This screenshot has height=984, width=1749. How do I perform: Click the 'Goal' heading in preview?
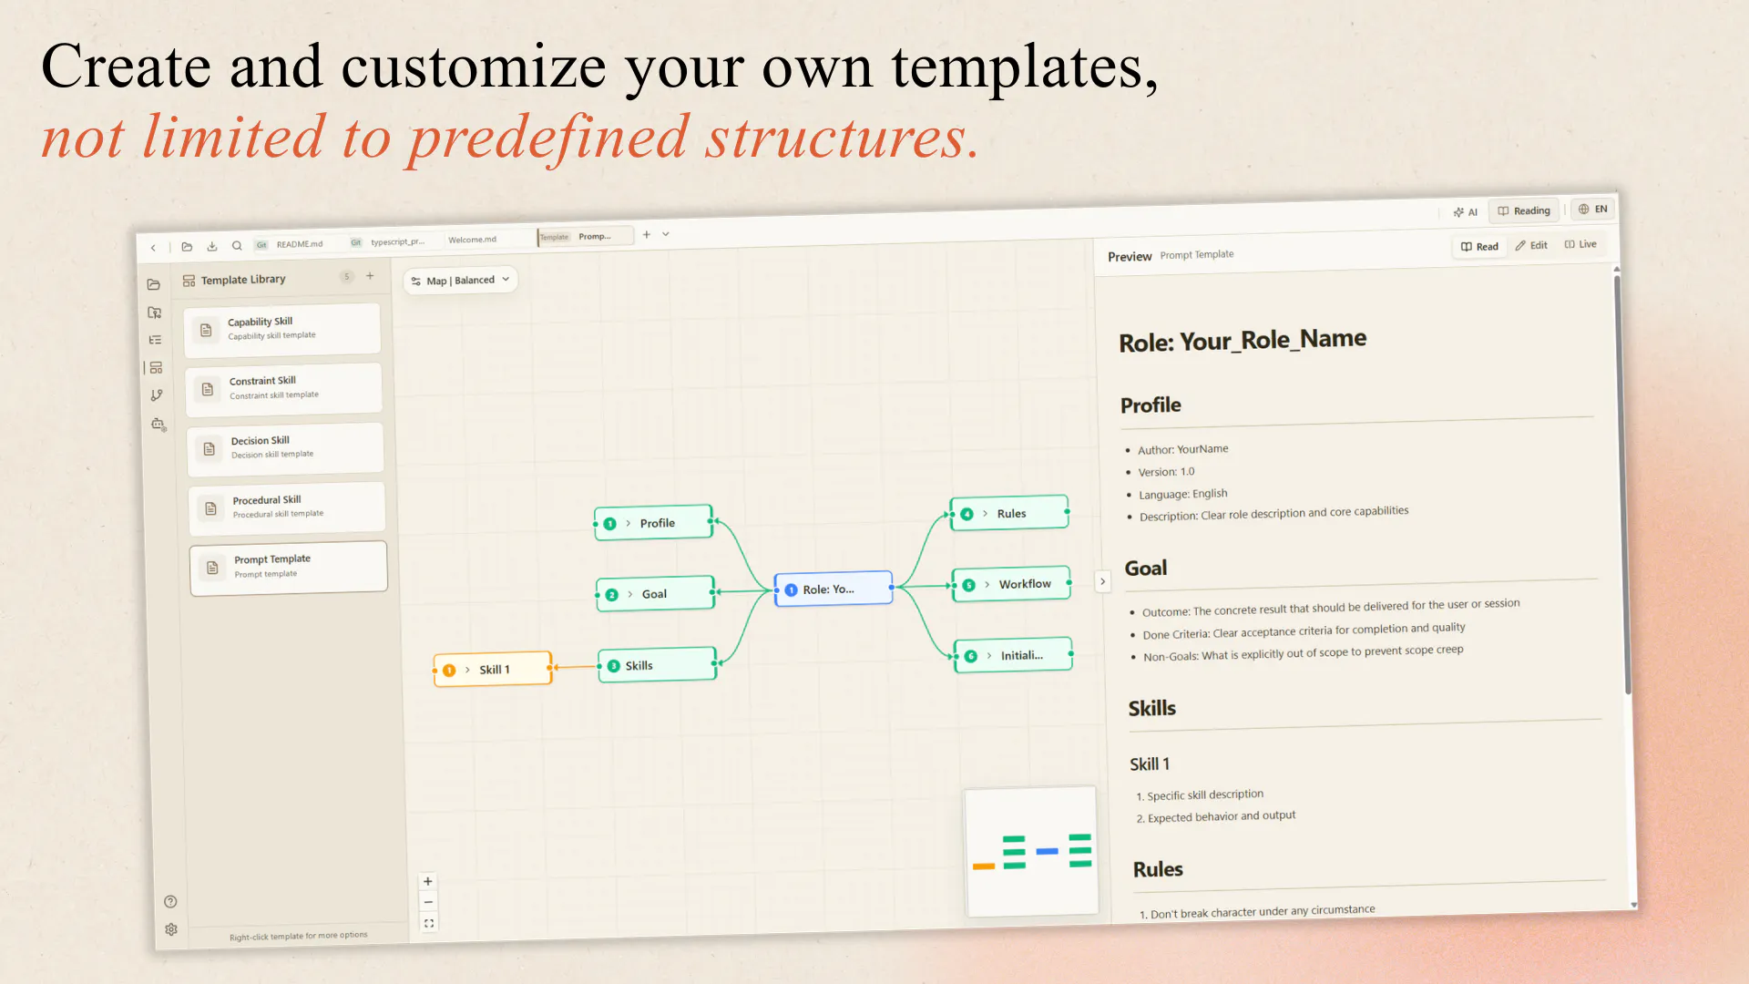tap(1146, 568)
